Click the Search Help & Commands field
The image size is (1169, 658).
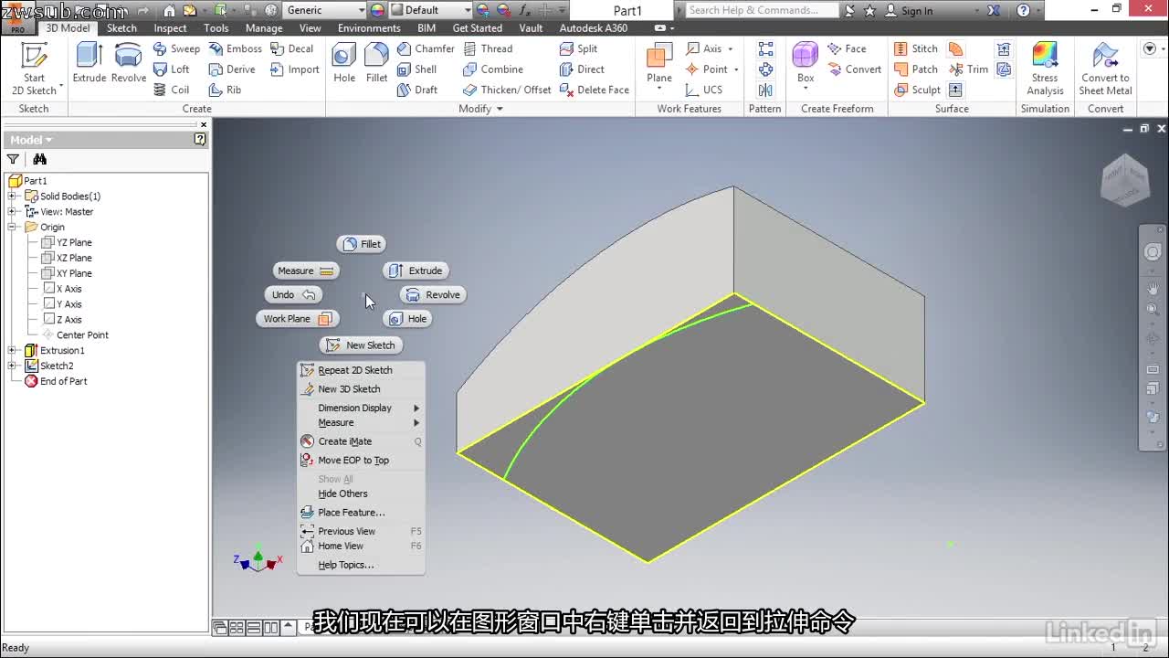761,10
